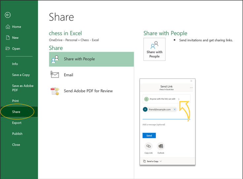Expand link permission settings chevron

click(x=179, y=99)
